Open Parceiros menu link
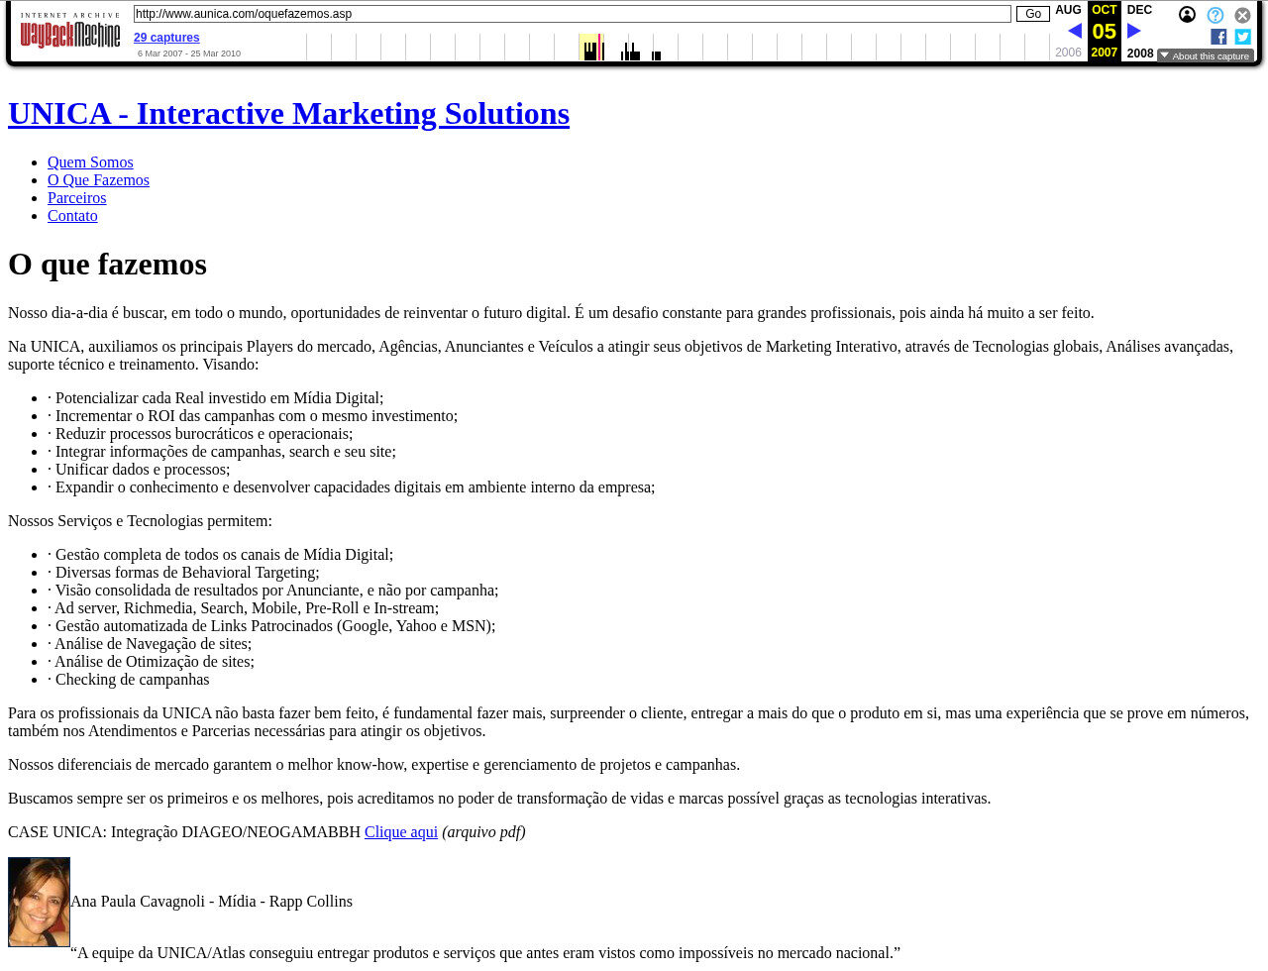This screenshot has width=1268, height=971. 76,198
